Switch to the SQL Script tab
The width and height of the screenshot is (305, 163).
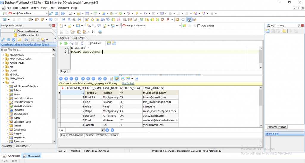(79, 38)
